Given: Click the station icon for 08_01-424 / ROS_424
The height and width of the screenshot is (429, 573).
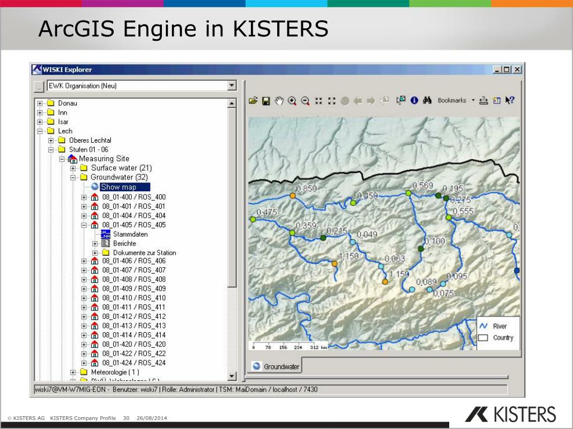Looking at the screenshot, I should [x=95, y=363].
